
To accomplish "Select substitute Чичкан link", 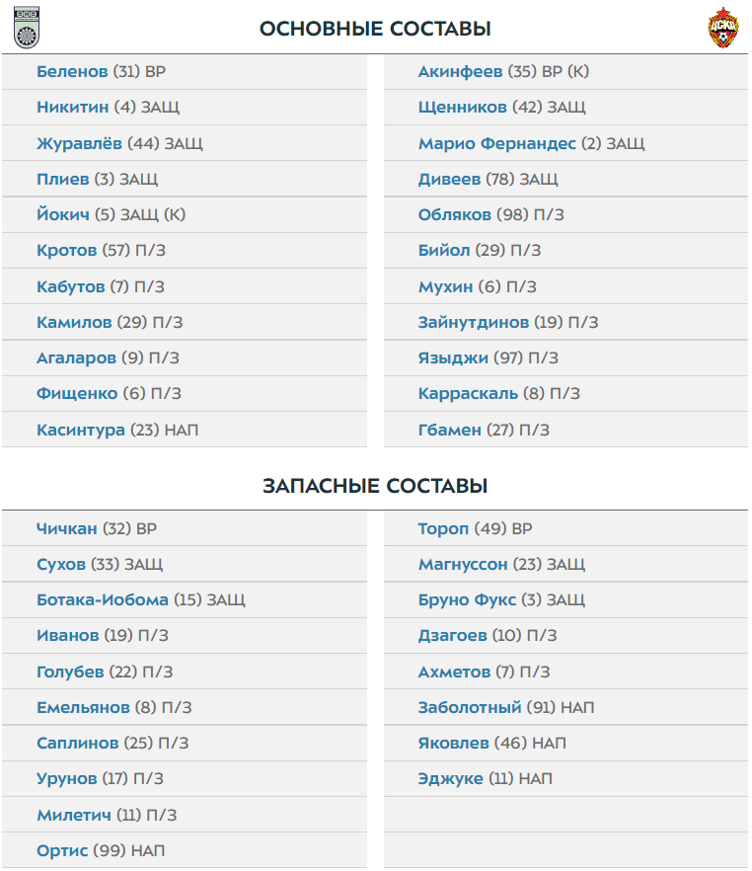I will (x=67, y=528).
